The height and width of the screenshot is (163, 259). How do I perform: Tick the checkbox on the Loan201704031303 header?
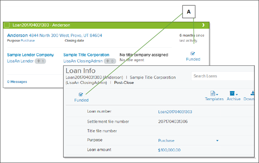(7, 25)
